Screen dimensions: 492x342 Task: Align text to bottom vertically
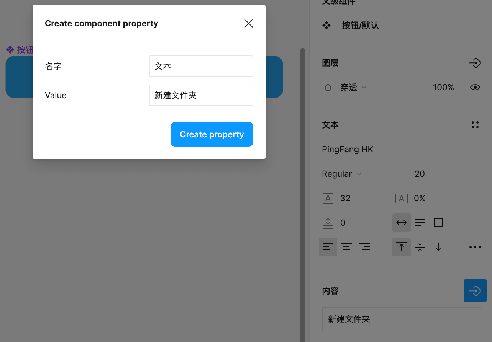pyautogui.click(x=438, y=247)
